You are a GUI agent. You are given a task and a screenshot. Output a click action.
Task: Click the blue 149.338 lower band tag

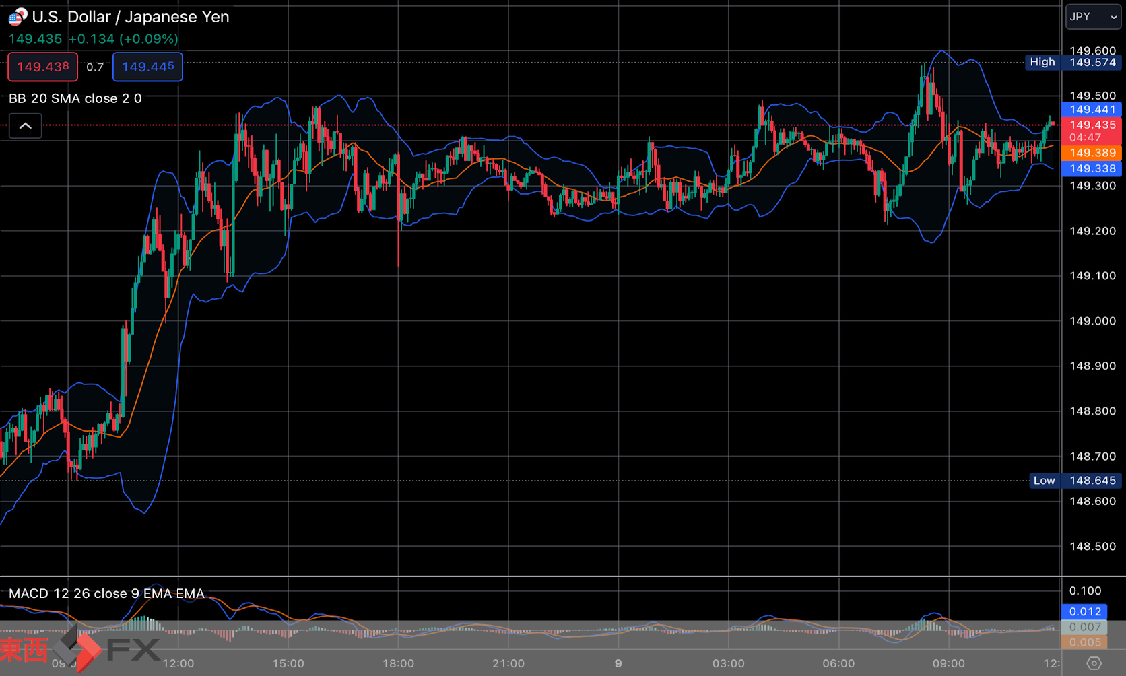click(1092, 168)
